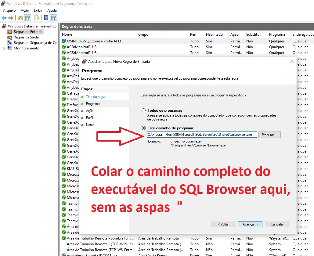Select the MSINFOR-SQLExpress-Porta-1433 rule name
The height and width of the screenshot is (256, 314).
[94, 41]
